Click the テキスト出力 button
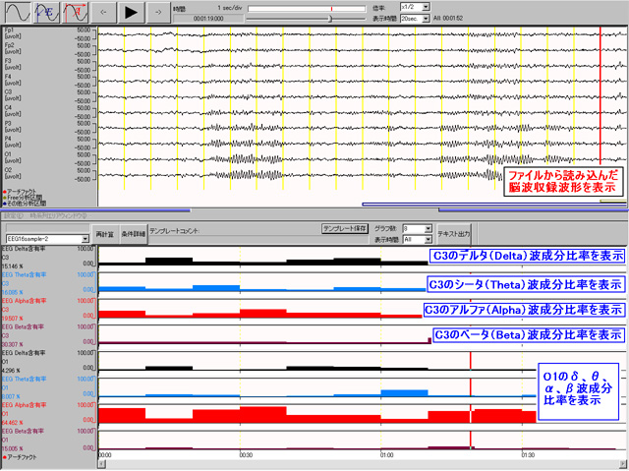Screen dimensions: 629x471 454,234
